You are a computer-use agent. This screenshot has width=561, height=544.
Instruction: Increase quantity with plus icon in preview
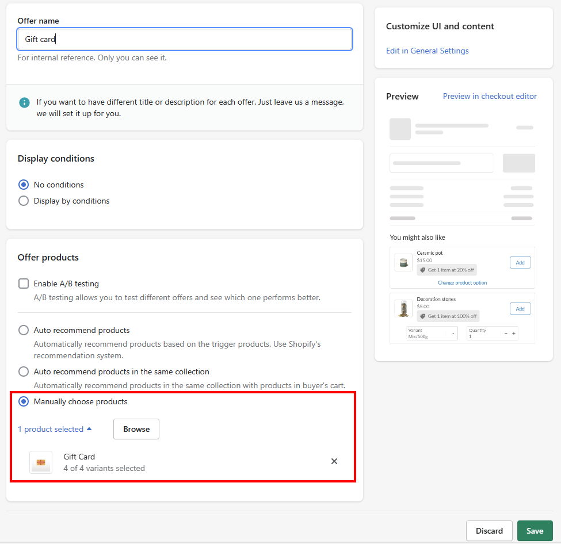[x=513, y=333]
